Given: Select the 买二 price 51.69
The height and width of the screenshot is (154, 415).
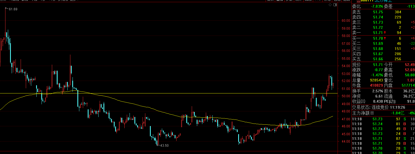Looking at the screenshot, I should (378, 44).
